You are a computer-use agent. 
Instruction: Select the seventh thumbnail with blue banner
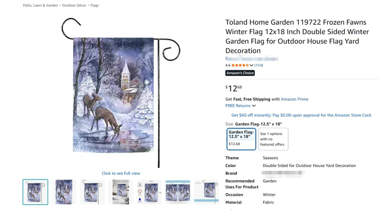206,192
